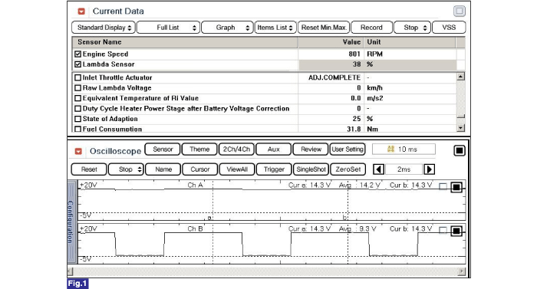This screenshot has height=289, width=537.
Task: Click the Ch B black square icon
Action: click(x=456, y=231)
